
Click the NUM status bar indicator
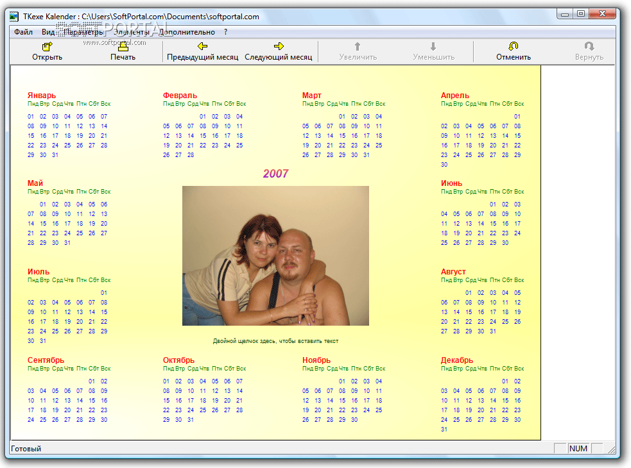click(x=578, y=449)
